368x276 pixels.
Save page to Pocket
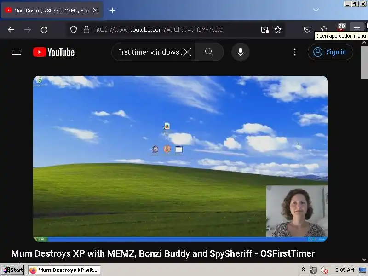pyautogui.click(x=307, y=29)
